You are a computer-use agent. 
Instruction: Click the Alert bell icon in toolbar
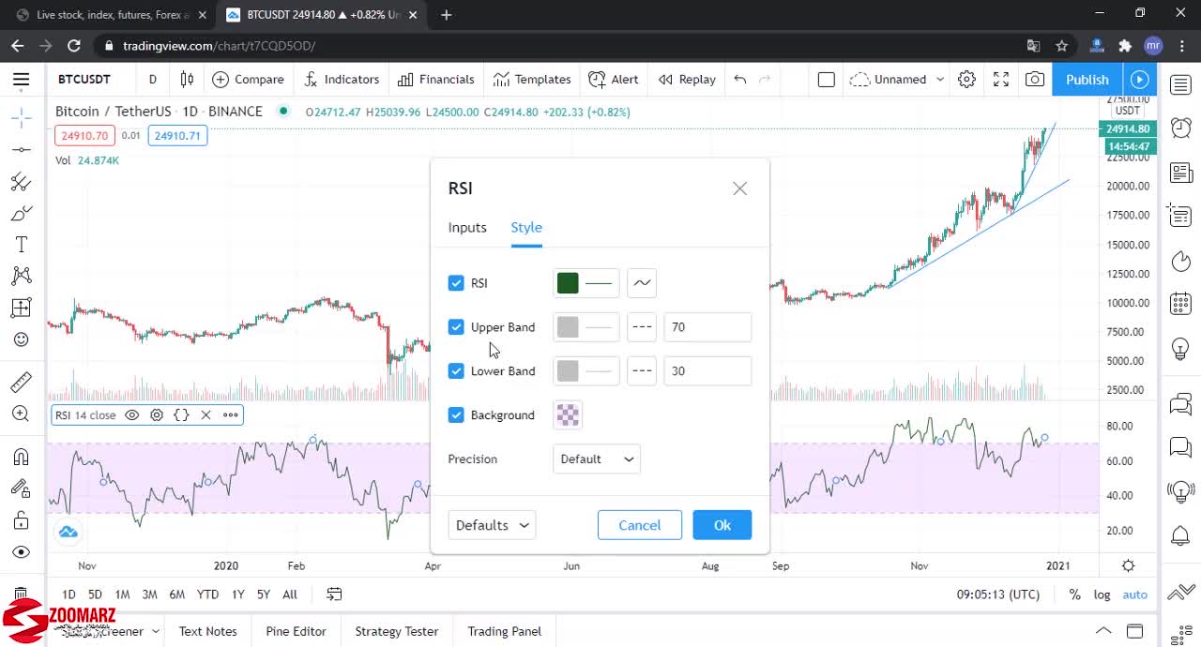(x=597, y=80)
